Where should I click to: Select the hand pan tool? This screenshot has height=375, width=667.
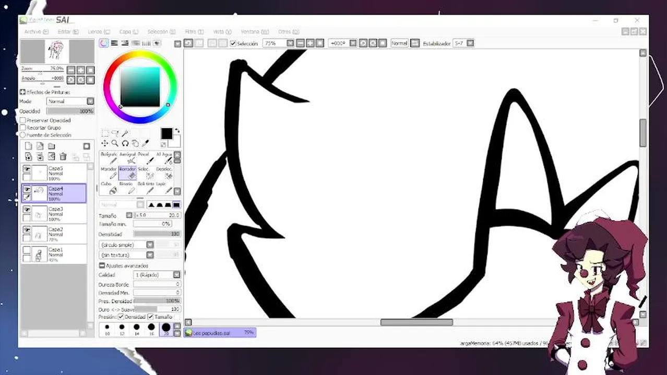tap(135, 143)
